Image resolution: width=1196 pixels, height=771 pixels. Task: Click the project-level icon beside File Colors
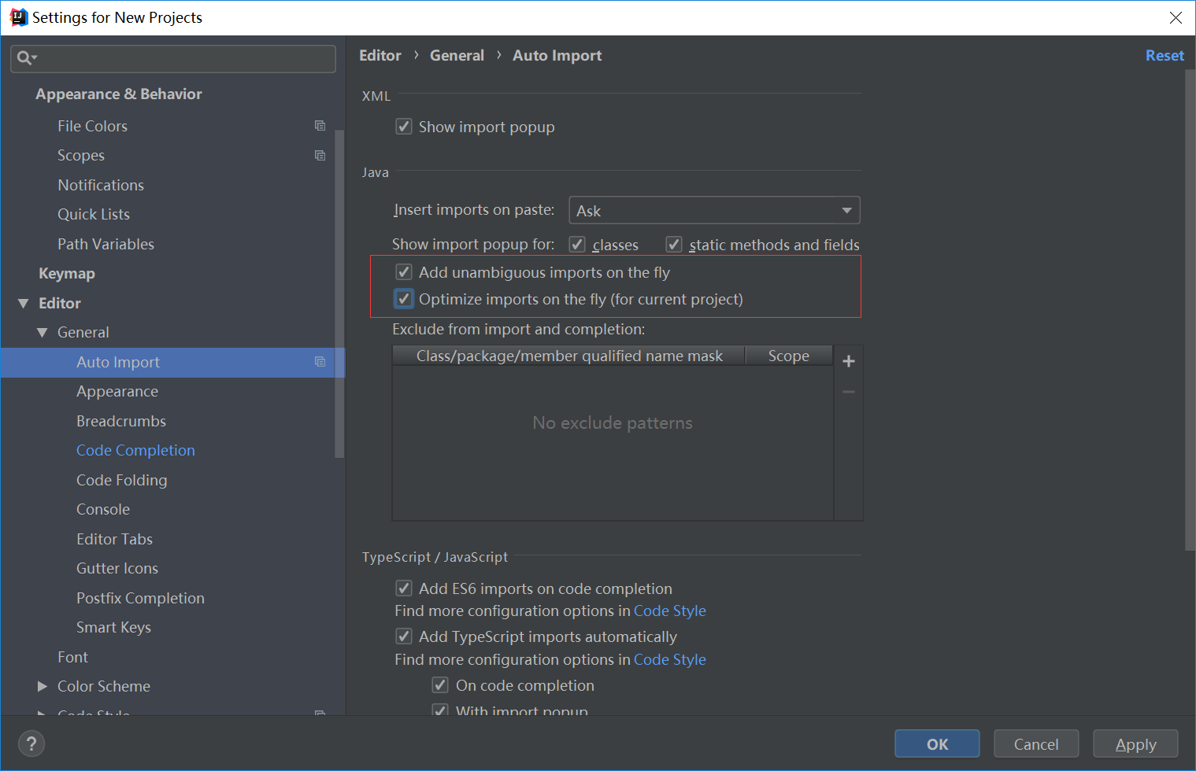coord(320,126)
